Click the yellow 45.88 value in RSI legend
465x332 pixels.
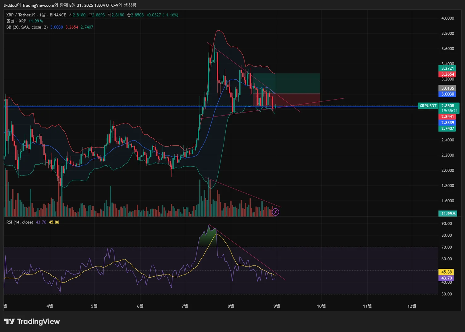coord(54,222)
